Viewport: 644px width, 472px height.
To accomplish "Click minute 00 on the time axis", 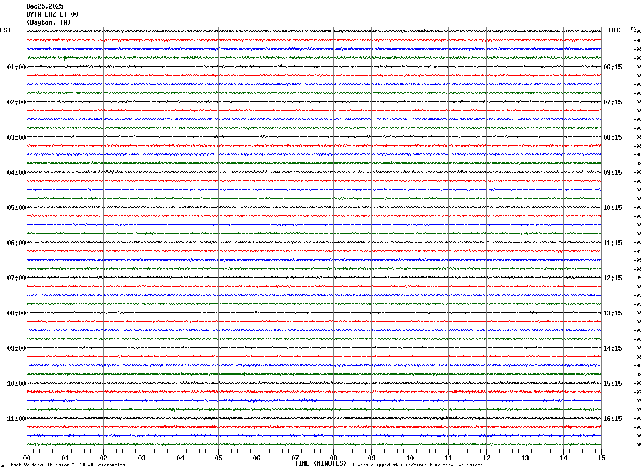I will 27,458.
